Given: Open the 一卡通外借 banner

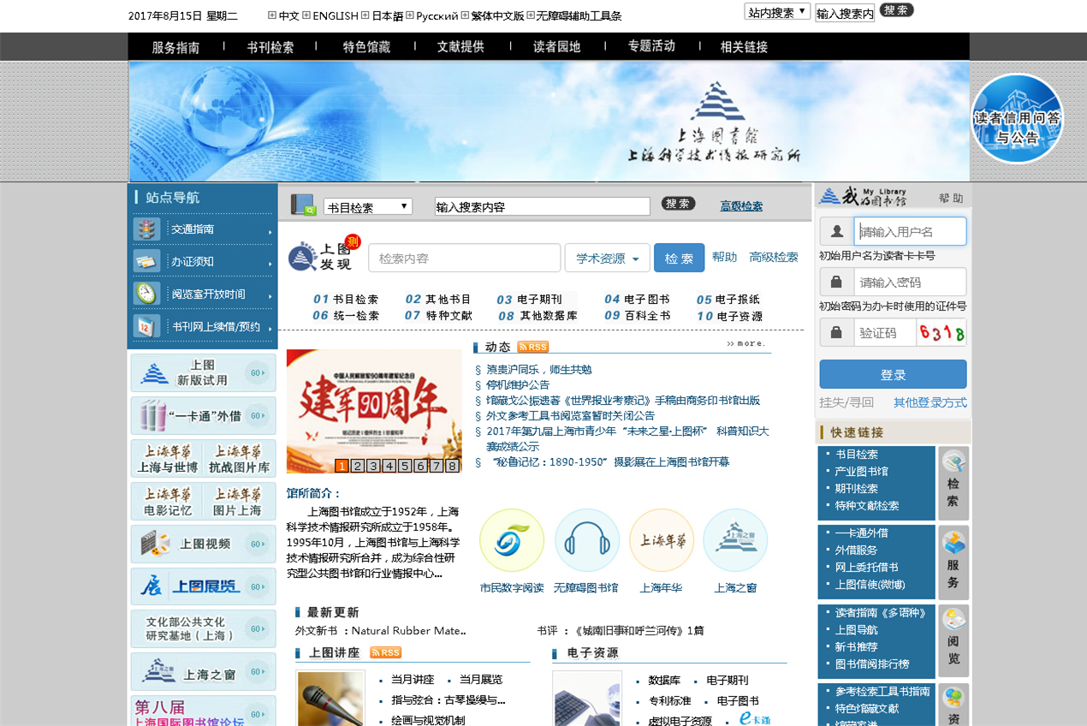Looking at the screenshot, I should pyautogui.click(x=203, y=416).
